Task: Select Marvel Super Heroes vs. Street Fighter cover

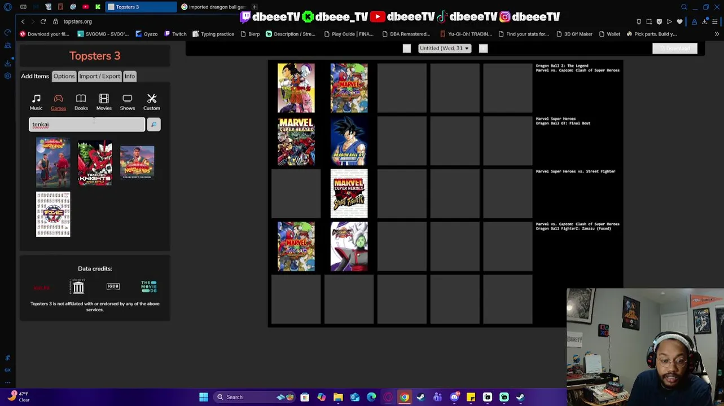Action: click(x=349, y=193)
